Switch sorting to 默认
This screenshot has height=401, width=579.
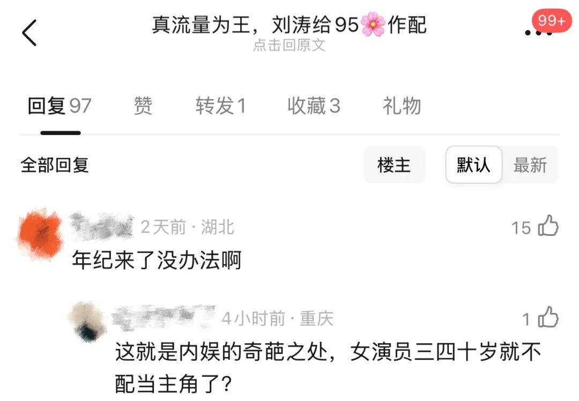[x=474, y=165]
